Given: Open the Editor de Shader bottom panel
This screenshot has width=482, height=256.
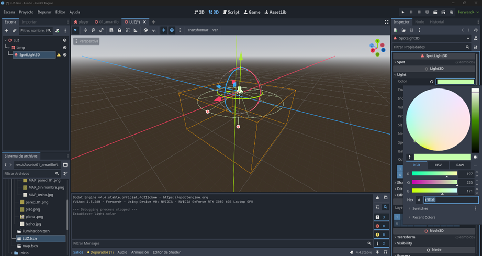Looking at the screenshot, I should click(167, 252).
